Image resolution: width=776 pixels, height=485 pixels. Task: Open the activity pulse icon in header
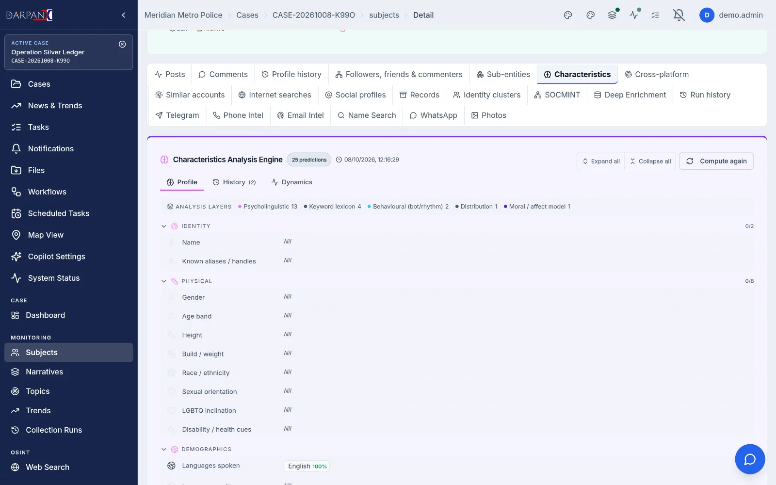coord(634,15)
